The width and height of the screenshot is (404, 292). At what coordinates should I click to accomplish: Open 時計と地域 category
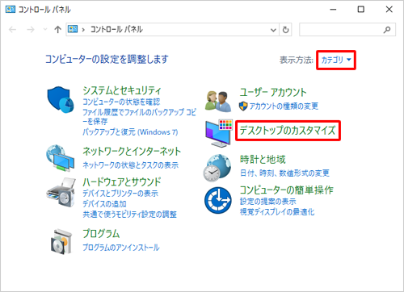(x=263, y=160)
